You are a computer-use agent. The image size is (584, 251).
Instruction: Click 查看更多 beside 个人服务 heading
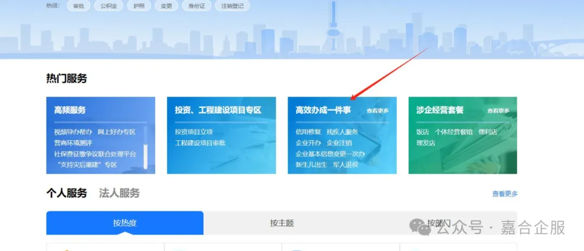(x=505, y=194)
